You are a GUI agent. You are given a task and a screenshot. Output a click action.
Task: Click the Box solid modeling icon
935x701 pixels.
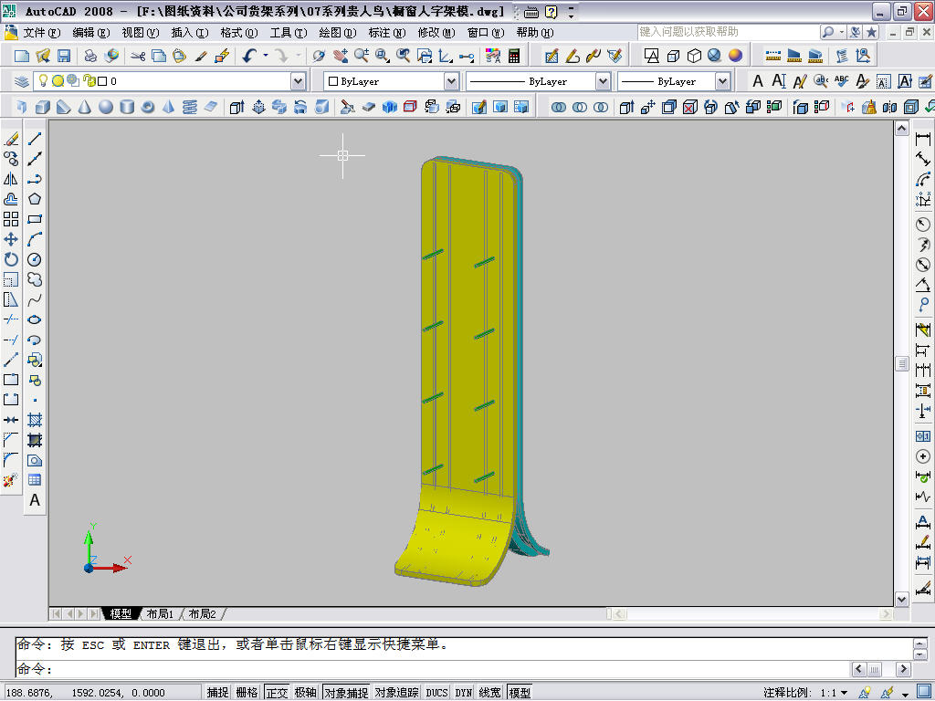tap(42, 107)
